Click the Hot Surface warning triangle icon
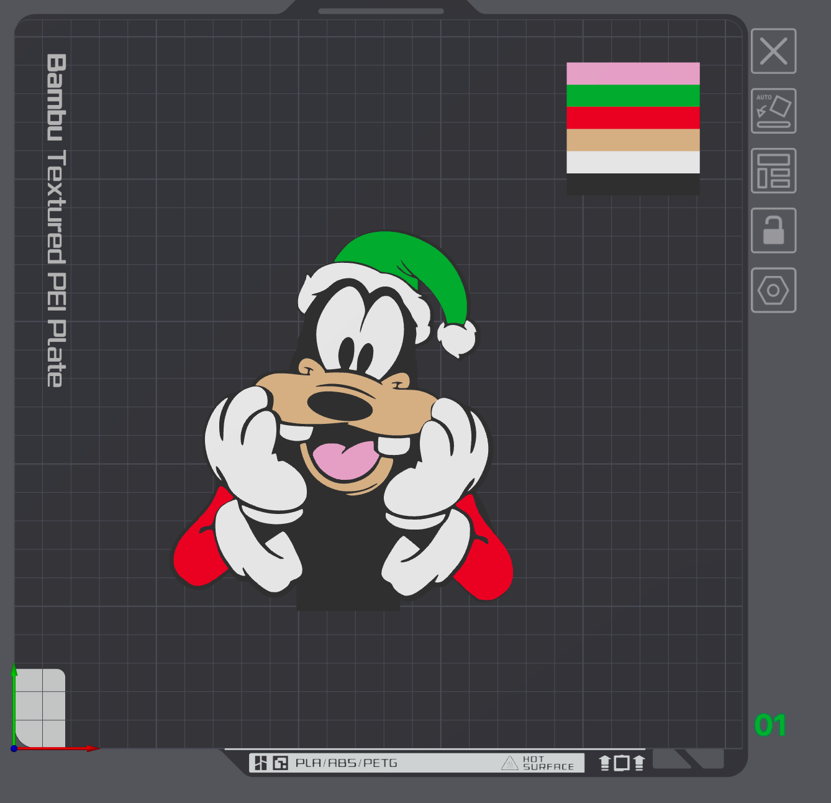 click(509, 763)
